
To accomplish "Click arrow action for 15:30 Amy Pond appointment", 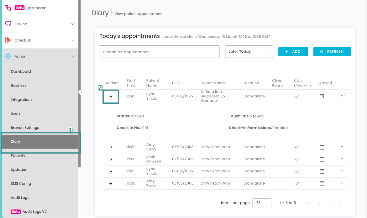I will [x=111, y=184].
